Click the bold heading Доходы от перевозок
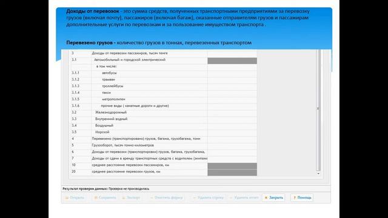 pyautogui.click(x=93, y=11)
